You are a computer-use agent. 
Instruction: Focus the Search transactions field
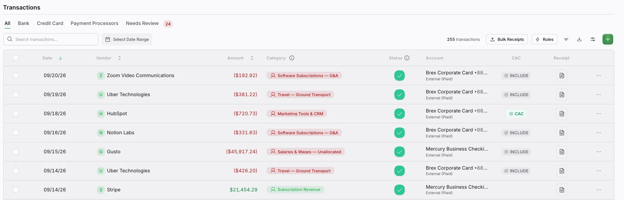(51, 39)
